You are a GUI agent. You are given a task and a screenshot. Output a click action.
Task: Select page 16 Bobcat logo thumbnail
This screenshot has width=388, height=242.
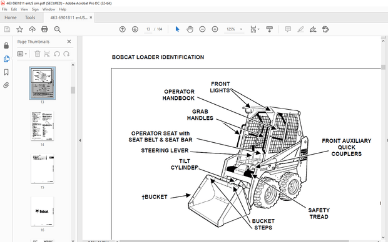coord(43,211)
